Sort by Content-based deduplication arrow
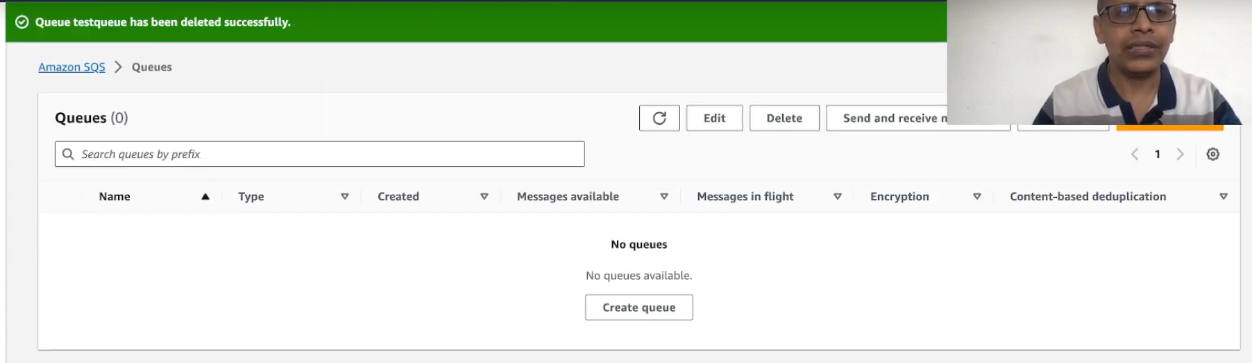This screenshot has width=1252, height=363. point(1224,197)
